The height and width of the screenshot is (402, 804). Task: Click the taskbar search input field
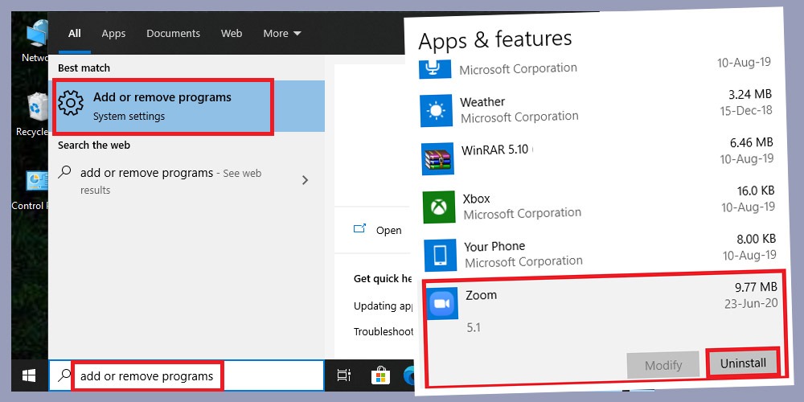pyautogui.click(x=187, y=375)
